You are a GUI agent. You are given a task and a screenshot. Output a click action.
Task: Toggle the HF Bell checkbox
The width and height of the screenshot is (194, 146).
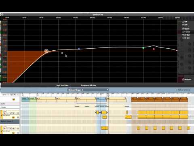tap(183, 35)
